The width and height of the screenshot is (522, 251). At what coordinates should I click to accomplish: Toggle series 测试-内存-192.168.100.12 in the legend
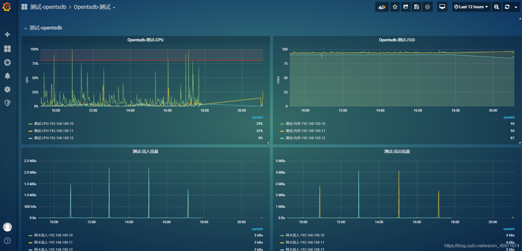[305, 138]
